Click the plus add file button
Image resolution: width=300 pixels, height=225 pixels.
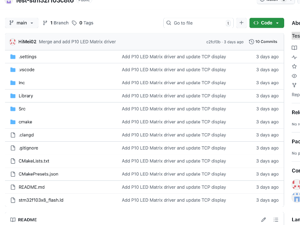pos(241,23)
